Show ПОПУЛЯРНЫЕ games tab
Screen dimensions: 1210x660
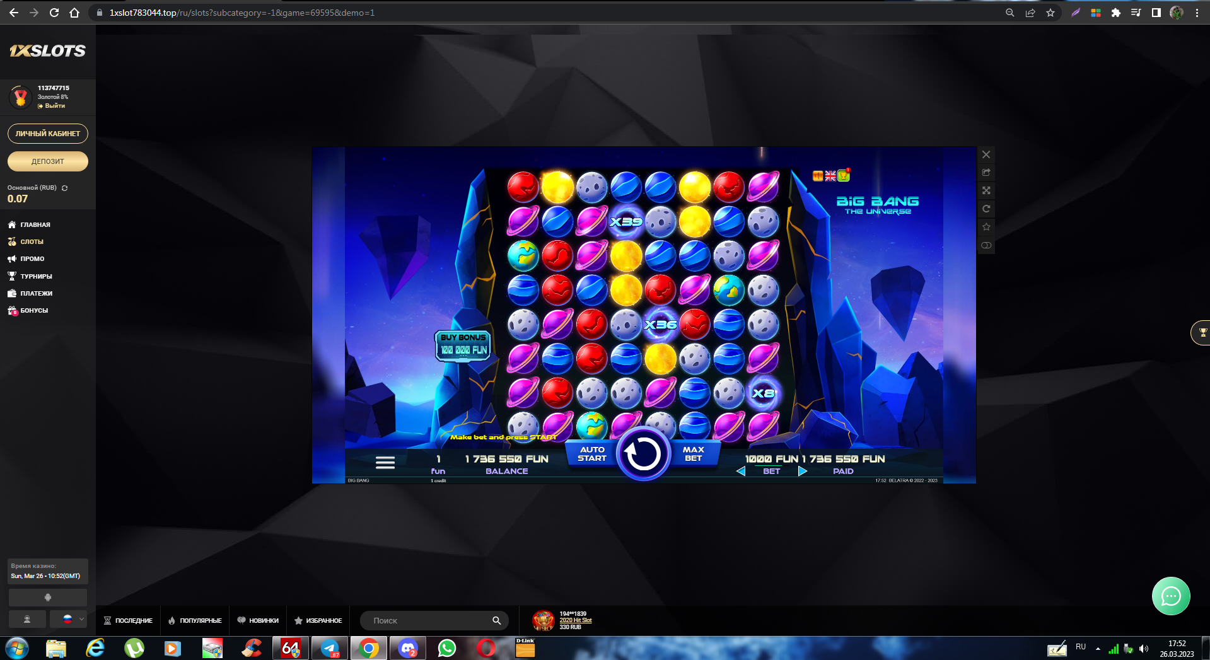pyautogui.click(x=195, y=620)
